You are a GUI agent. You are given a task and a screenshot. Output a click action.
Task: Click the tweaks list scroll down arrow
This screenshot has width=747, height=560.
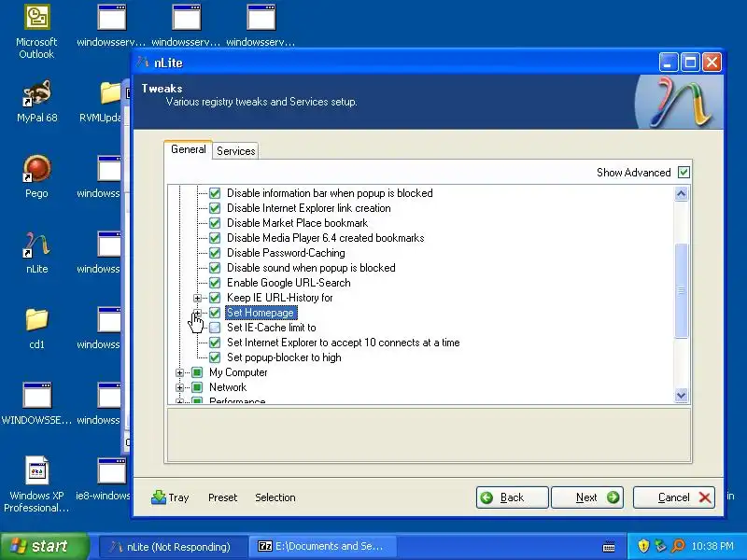682,395
